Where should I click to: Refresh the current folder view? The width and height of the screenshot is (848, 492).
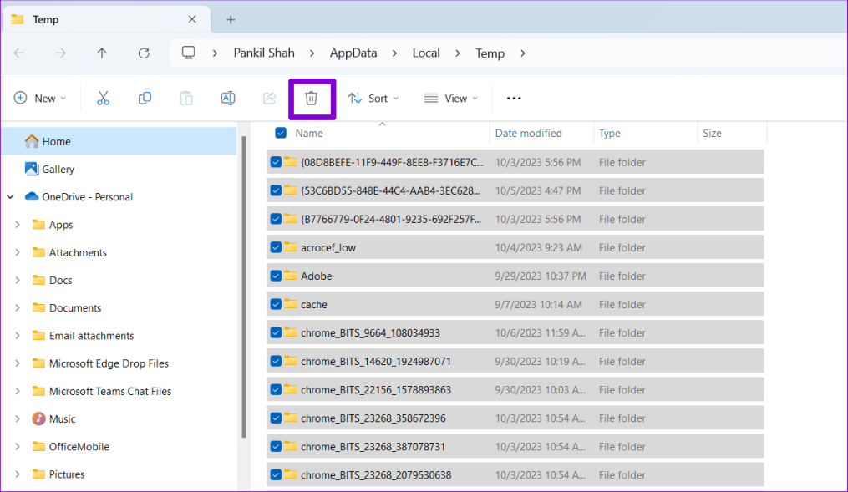pos(143,53)
